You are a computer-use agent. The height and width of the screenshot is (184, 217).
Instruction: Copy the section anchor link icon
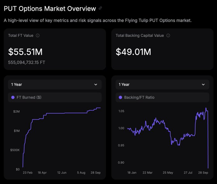(x=100, y=8)
